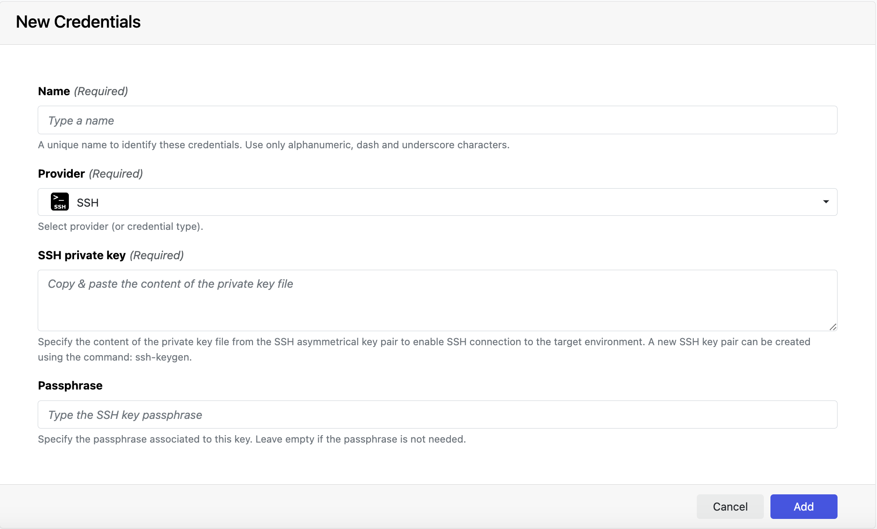Image resolution: width=877 pixels, height=529 pixels.
Task: Click the bold Passphrase field label
Action: (x=70, y=386)
